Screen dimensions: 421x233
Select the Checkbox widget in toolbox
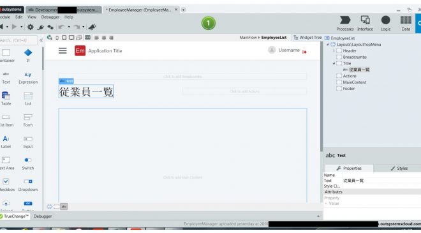[6, 185]
